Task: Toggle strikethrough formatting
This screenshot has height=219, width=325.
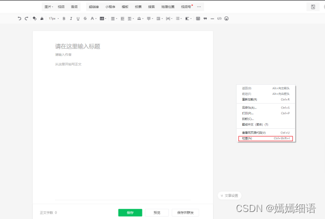Action: [x=85, y=19]
